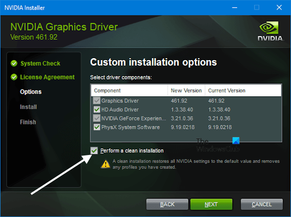The image size is (291, 217).
Task: Select the PhysX System Software row label
Action: (130, 127)
